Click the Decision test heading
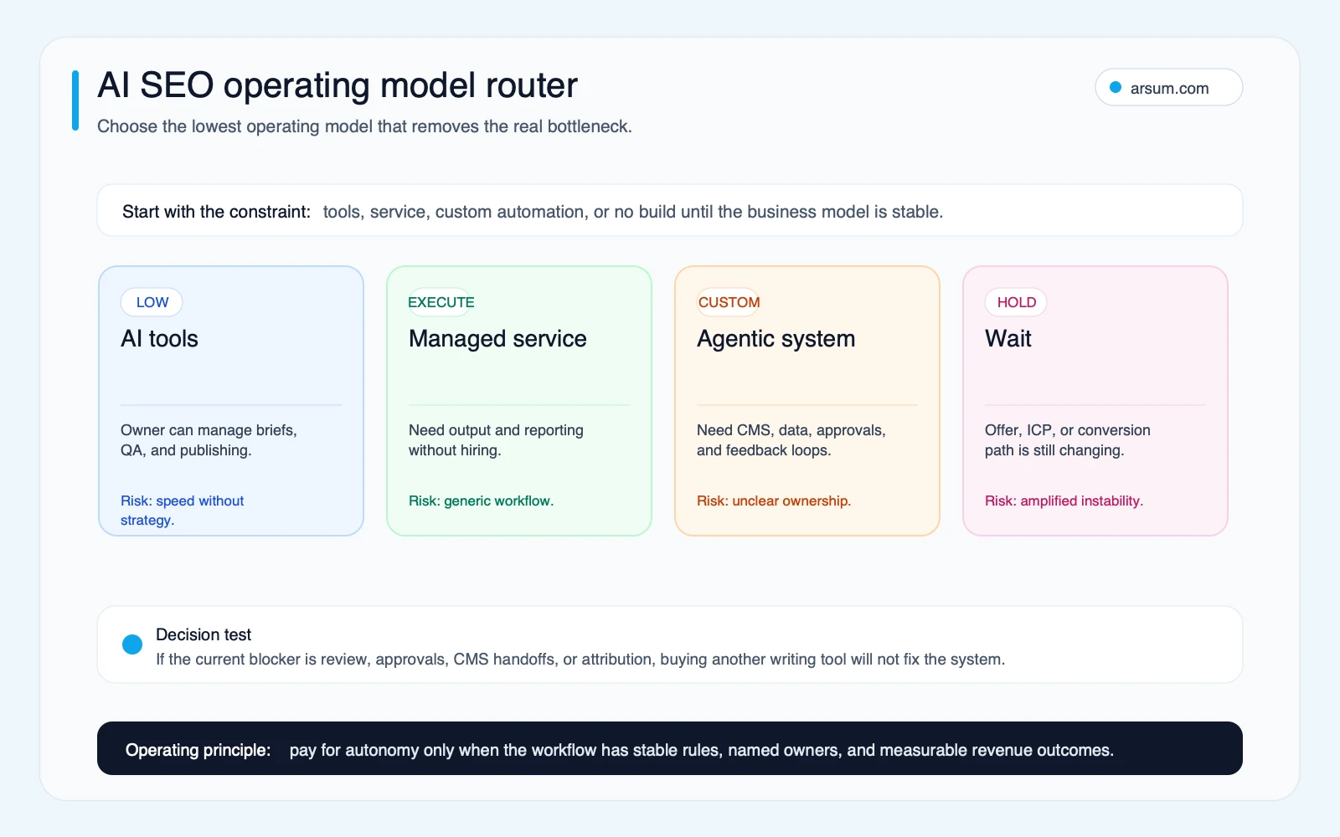Viewport: 1340px width, 837px height. point(204,634)
